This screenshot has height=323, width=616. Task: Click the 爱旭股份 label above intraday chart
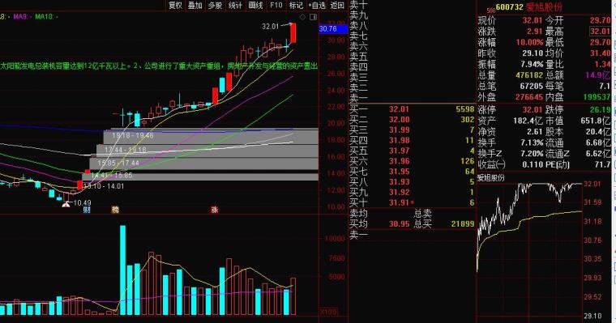[x=490, y=178]
